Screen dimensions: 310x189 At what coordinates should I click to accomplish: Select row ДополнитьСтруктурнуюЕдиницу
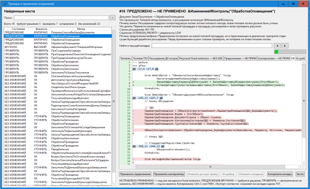[x=58, y=80]
